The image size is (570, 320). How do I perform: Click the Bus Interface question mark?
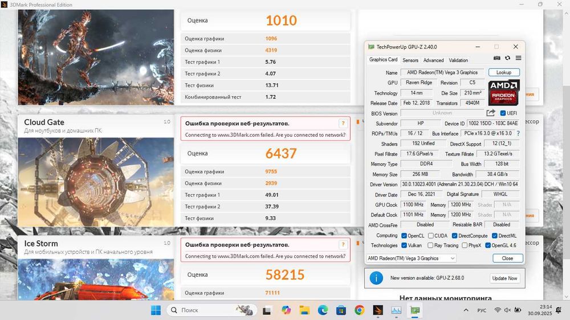click(518, 133)
